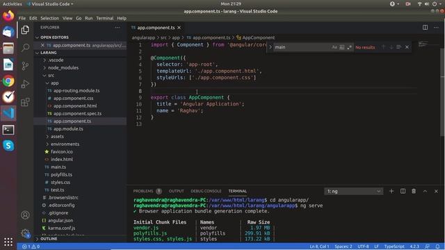Image resolution: width=445 pixels, height=250 pixels.
Task: Maximize the terminal panel size
Action: [x=425, y=192]
